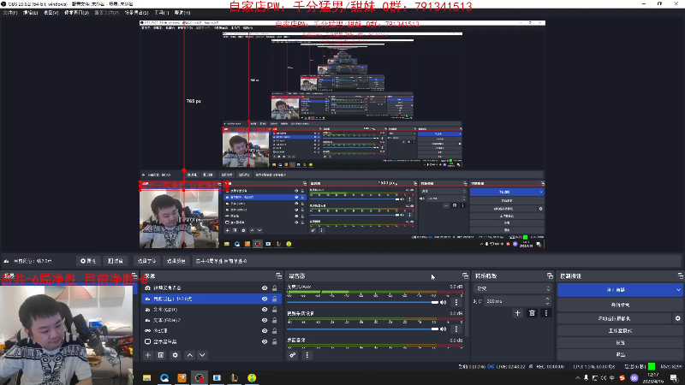Enable Studio Mode from the Controls dock
The height and width of the screenshot is (385, 685).
(620, 331)
